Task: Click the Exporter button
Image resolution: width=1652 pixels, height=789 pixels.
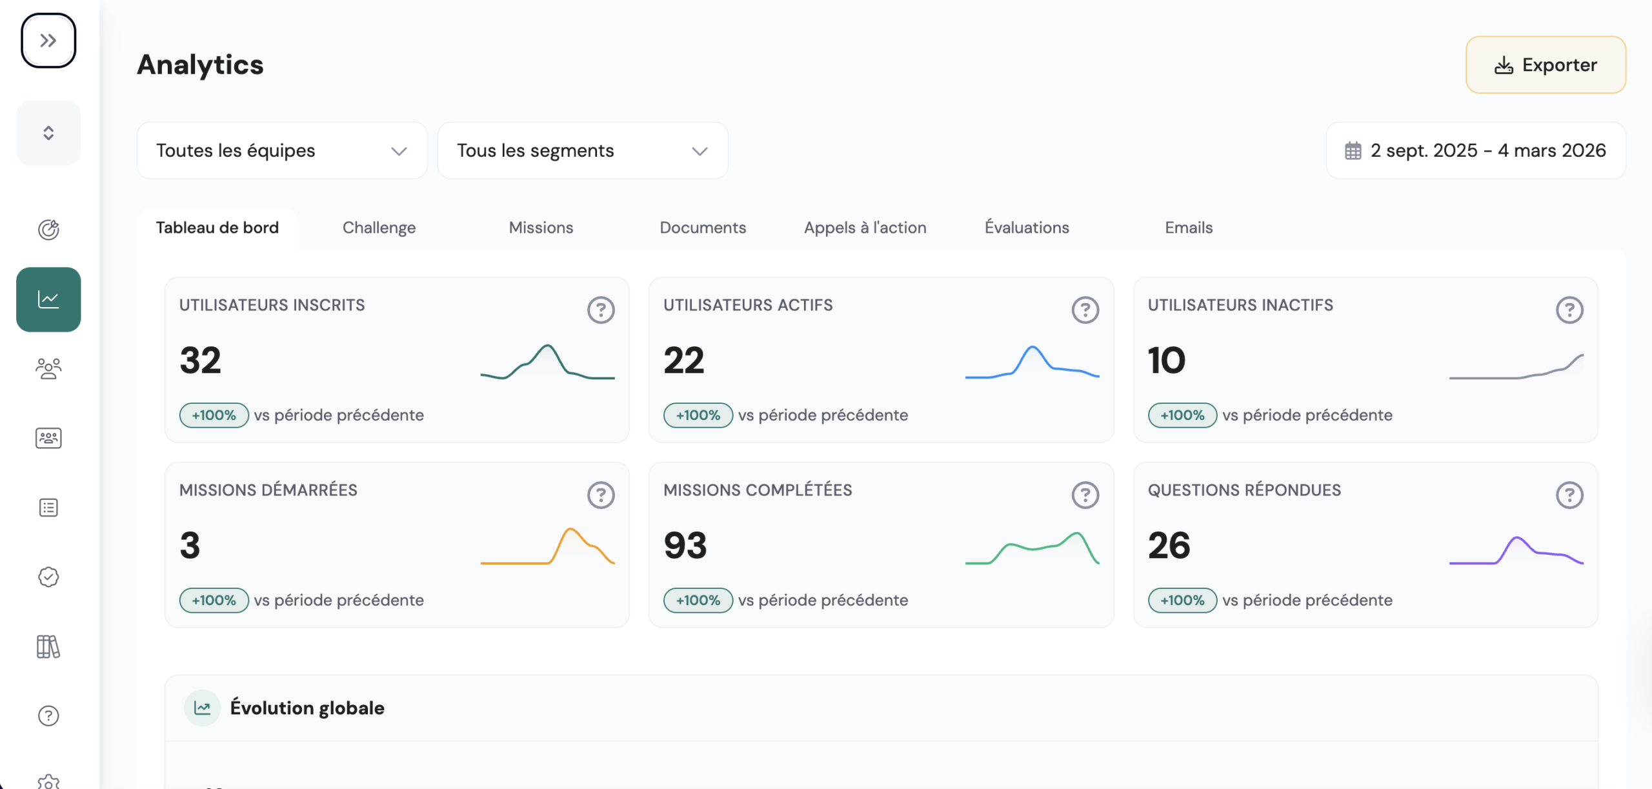Action: 1546,65
